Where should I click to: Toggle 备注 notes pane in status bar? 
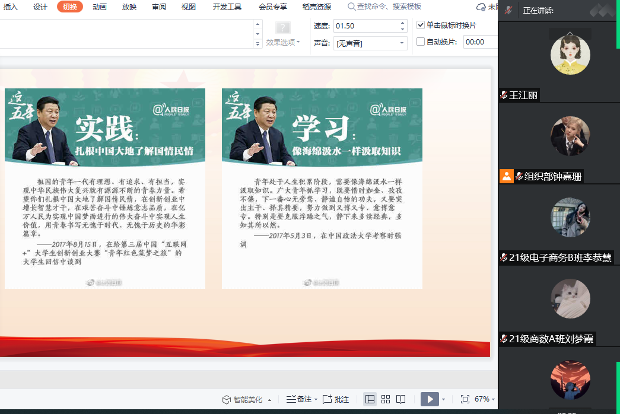(x=291, y=399)
